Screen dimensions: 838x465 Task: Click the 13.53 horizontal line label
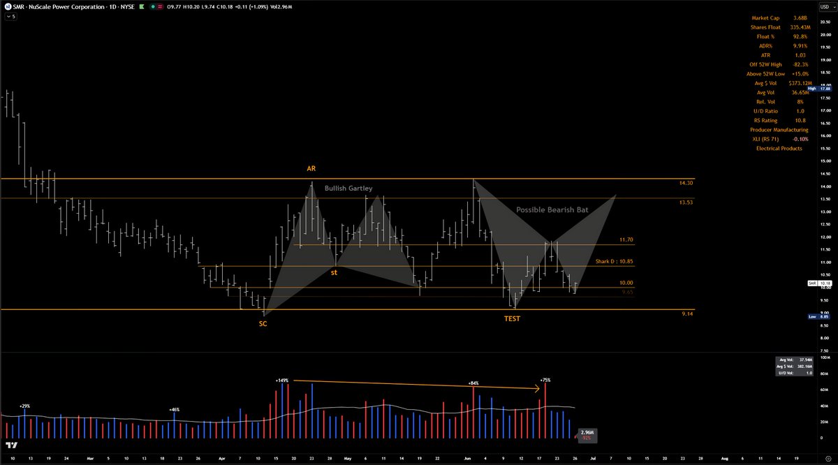click(686, 202)
